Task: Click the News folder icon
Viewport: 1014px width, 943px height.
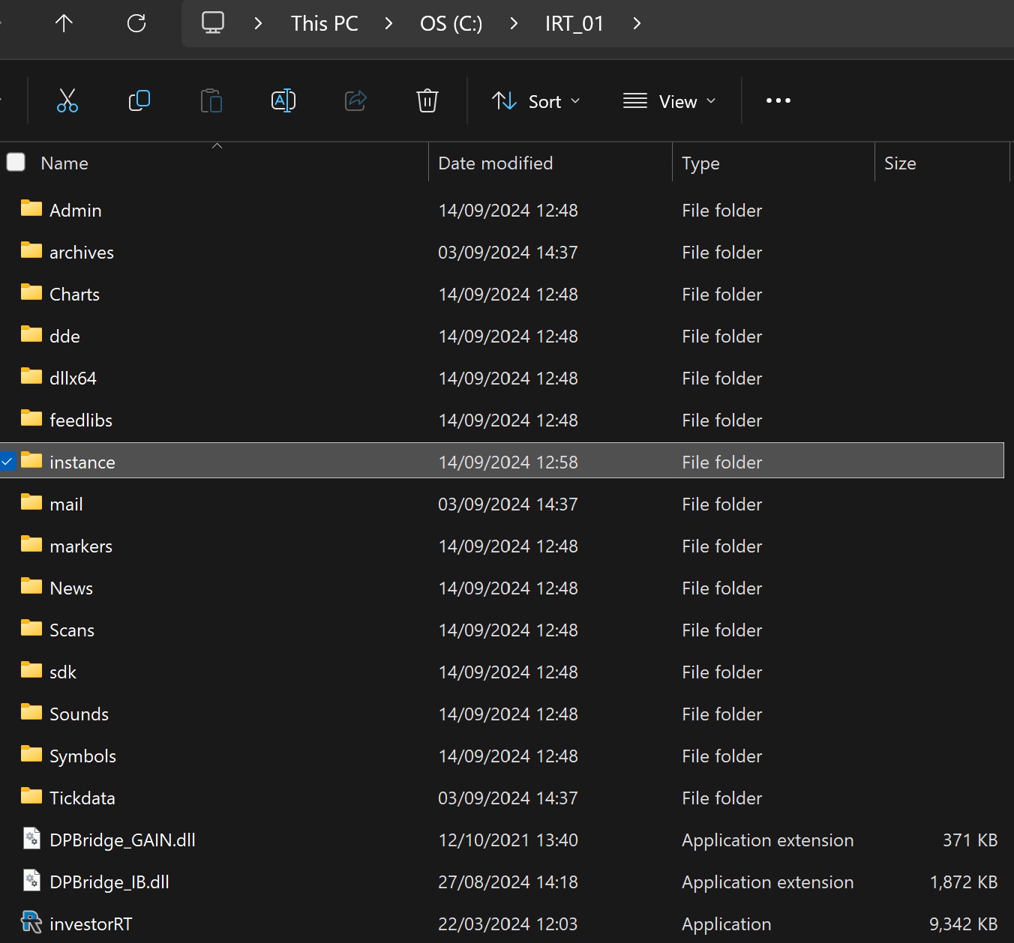Action: (31, 586)
